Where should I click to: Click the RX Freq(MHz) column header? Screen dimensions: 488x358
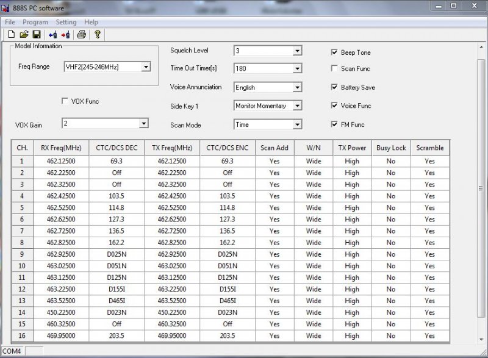pos(61,148)
